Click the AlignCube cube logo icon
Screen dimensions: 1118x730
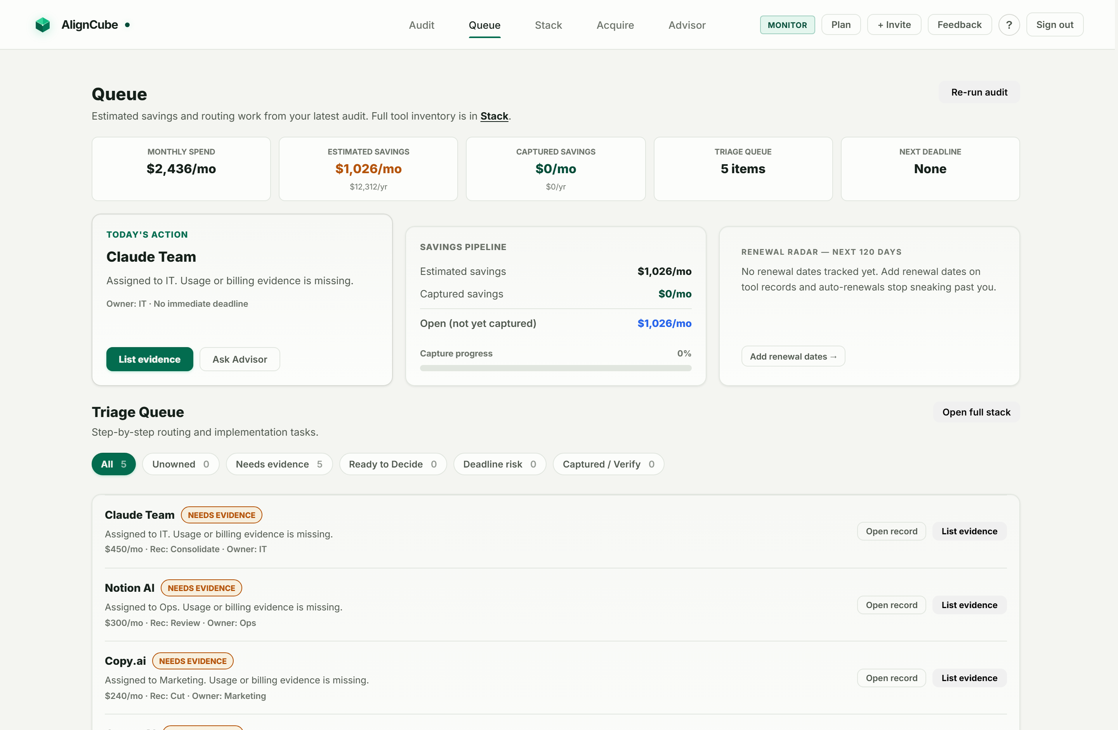click(x=43, y=25)
